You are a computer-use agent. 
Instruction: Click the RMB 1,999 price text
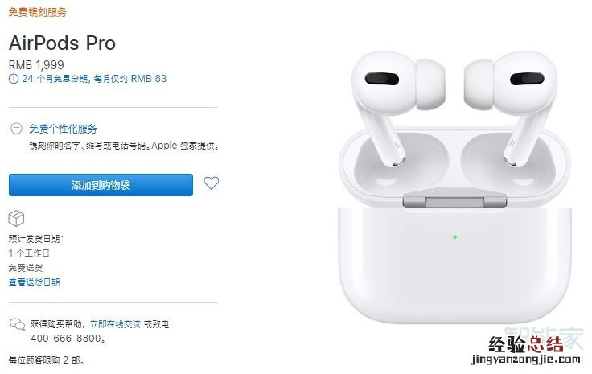point(36,65)
